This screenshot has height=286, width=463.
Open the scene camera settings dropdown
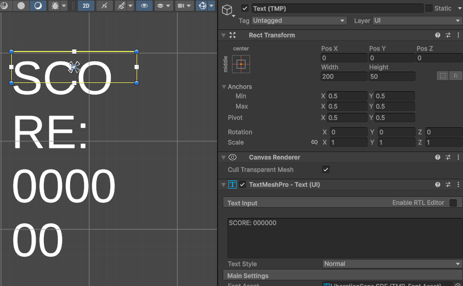[x=184, y=6]
